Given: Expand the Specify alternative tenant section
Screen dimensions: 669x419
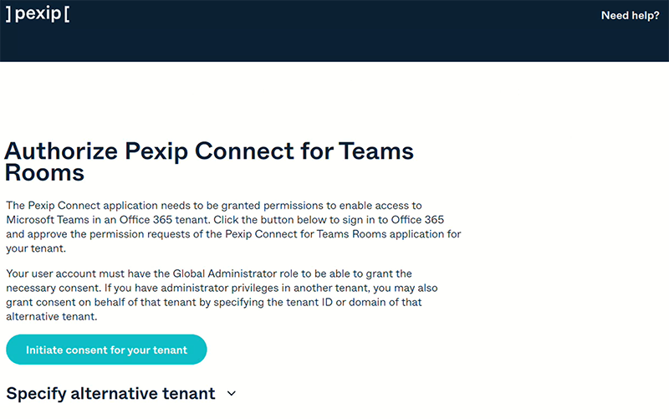Looking at the screenshot, I should tap(110, 393).
